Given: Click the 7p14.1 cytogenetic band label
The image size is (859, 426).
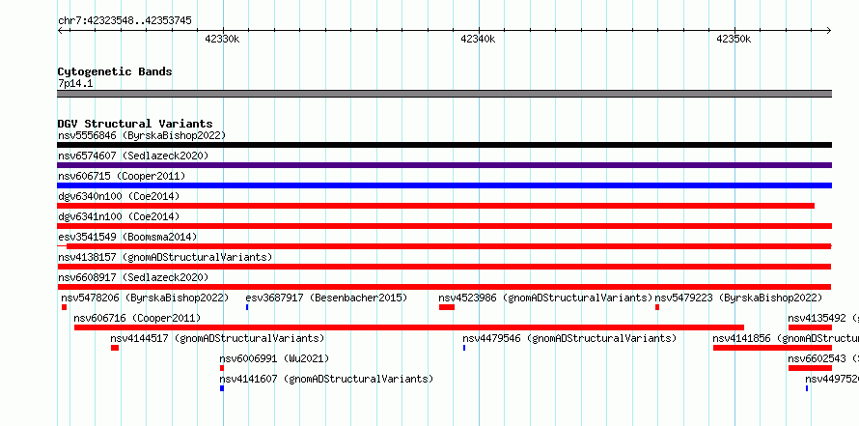Looking at the screenshot, I should [75, 83].
